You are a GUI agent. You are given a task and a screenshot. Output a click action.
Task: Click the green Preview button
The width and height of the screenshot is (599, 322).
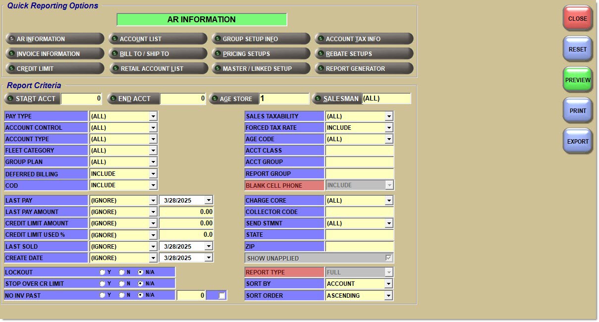pyautogui.click(x=578, y=80)
